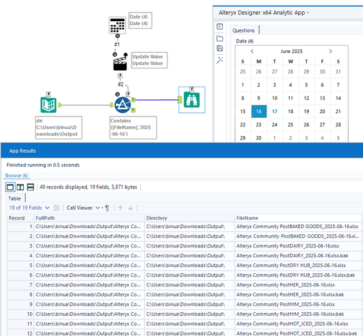The width and height of the screenshot is (363, 336).
Task: Click the Directory tool output anchor
Action: coord(60,105)
